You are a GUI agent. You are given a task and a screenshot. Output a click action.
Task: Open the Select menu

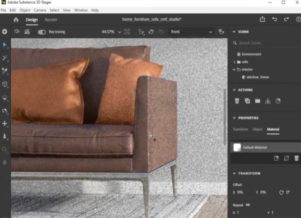(54, 10)
